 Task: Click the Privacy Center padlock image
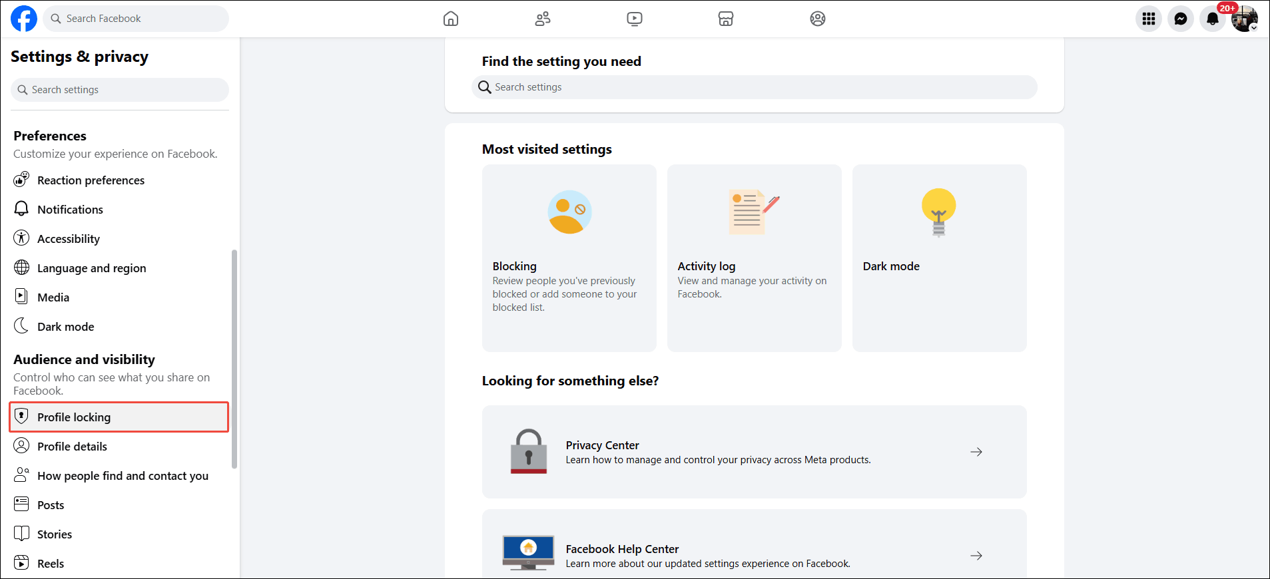[529, 451]
